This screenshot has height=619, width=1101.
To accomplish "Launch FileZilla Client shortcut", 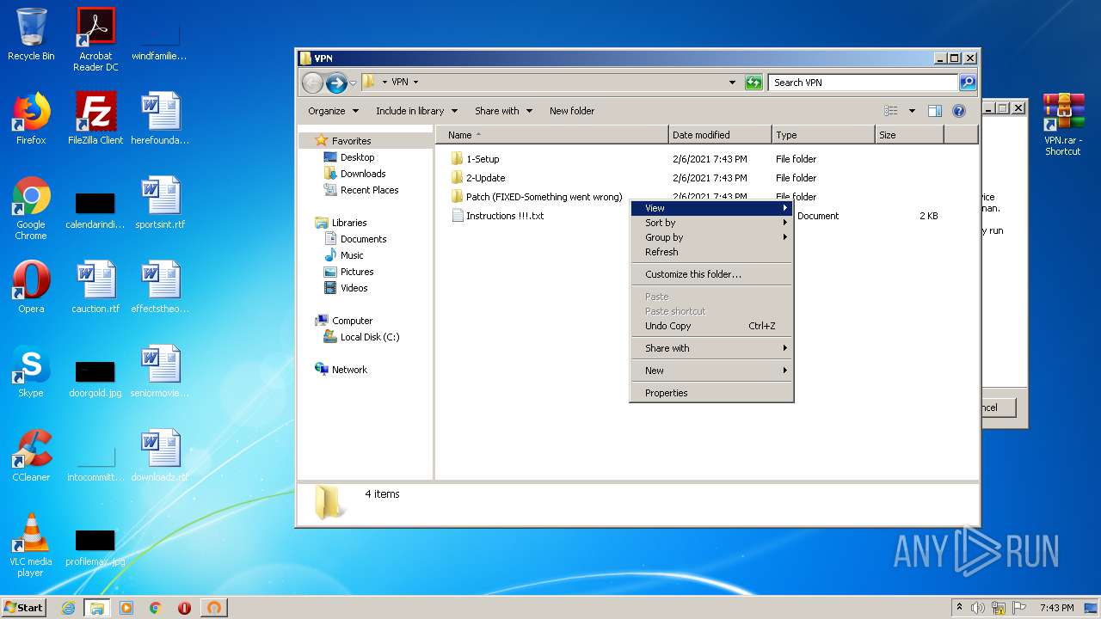I will [95, 119].
